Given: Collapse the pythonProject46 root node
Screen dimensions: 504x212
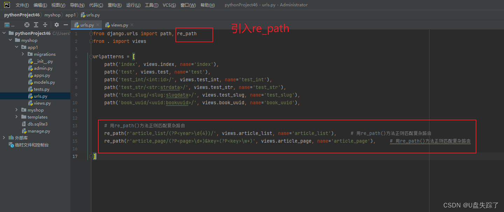Looking at the screenshot, I should tap(4, 33).
